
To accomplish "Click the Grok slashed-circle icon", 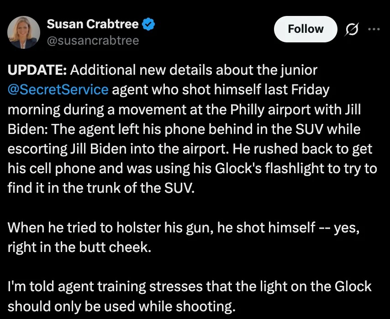I will click(x=352, y=30).
